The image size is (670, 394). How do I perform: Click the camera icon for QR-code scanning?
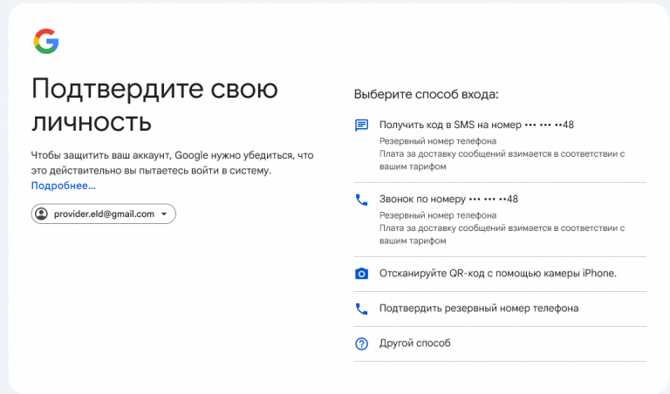(361, 274)
